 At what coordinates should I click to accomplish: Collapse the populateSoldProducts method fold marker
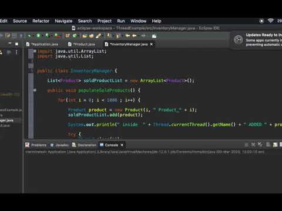35,90
